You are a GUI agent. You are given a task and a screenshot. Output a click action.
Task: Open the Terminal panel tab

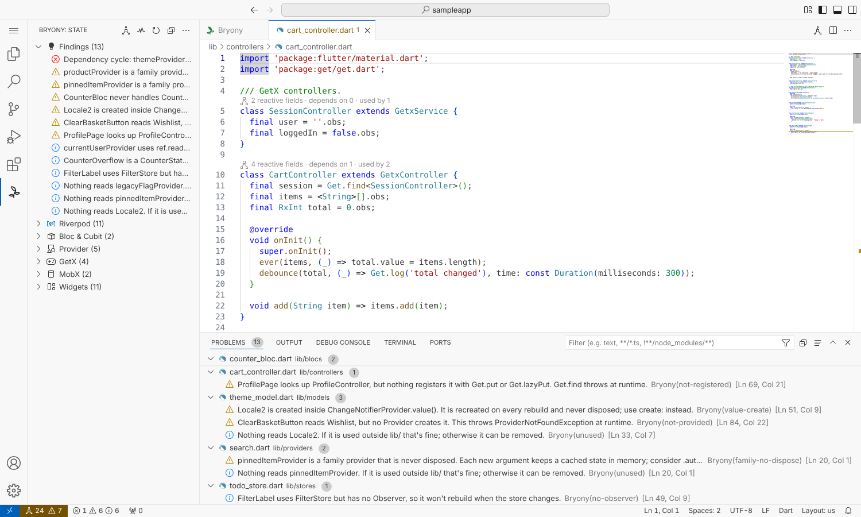coord(400,342)
